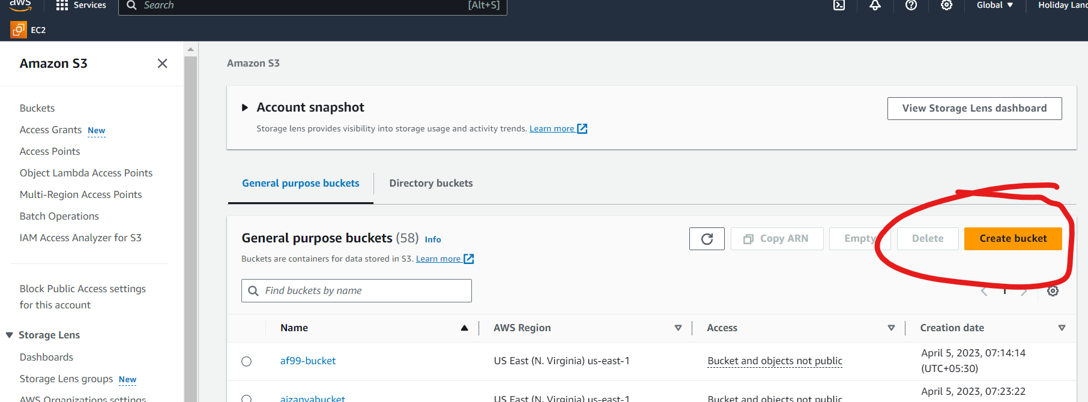Open View Storage Lens dashboard
The width and height of the screenshot is (1088, 402).
coord(974,109)
